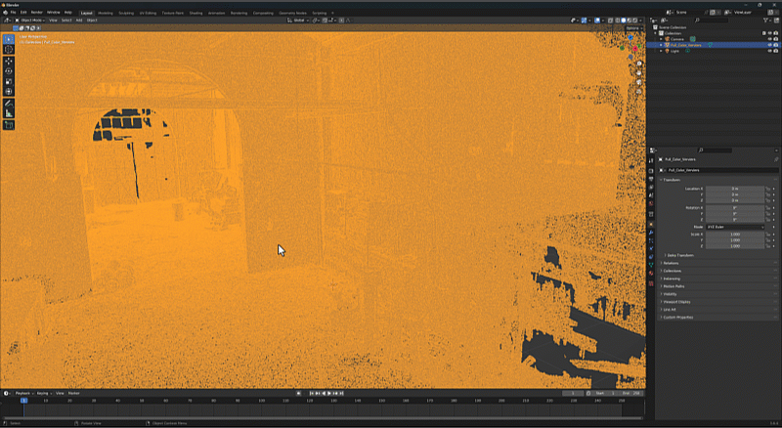The image size is (782, 428).
Task: Select the Cursor tool in toolbar
Action: coord(9,49)
